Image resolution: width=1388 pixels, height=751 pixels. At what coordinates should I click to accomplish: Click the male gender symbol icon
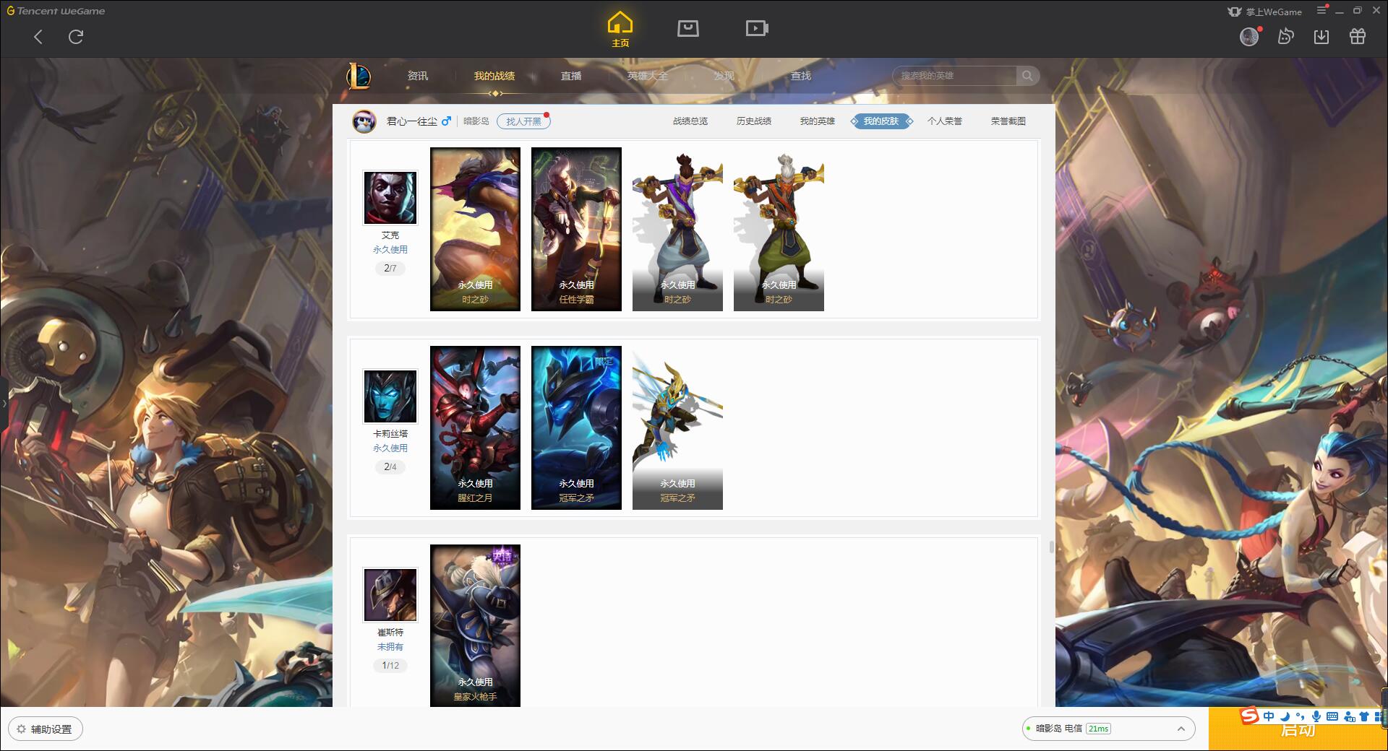[x=446, y=121]
